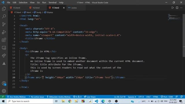Open the Atlassian triangle icon in activity bar
Screen dimensions: 185x104
tap(4, 64)
